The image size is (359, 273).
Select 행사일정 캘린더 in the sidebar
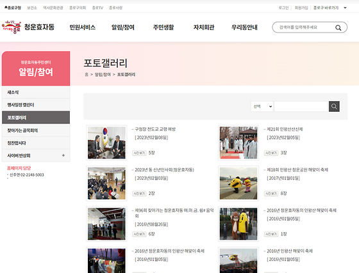(36, 105)
